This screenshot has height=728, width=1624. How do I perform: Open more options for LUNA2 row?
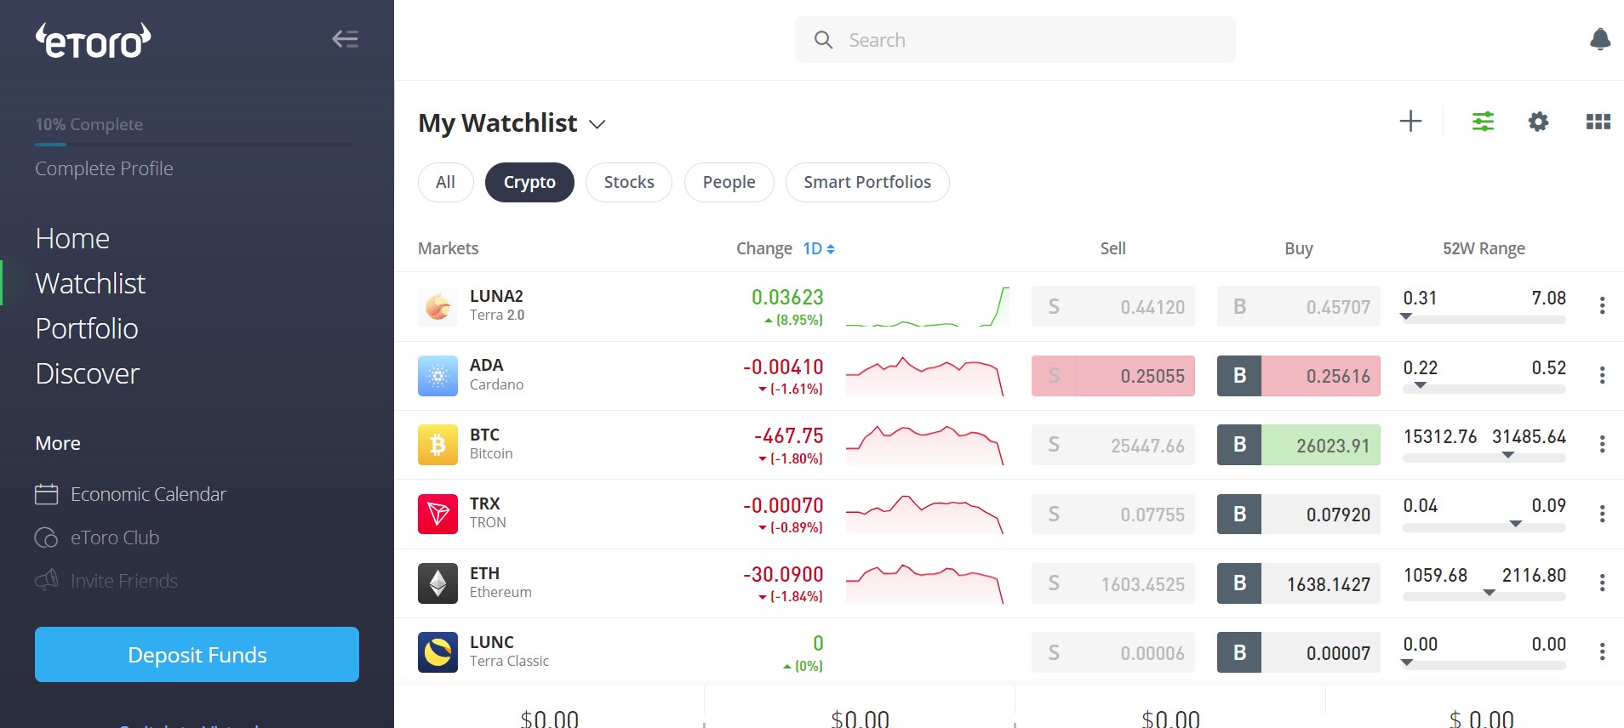coord(1602,306)
